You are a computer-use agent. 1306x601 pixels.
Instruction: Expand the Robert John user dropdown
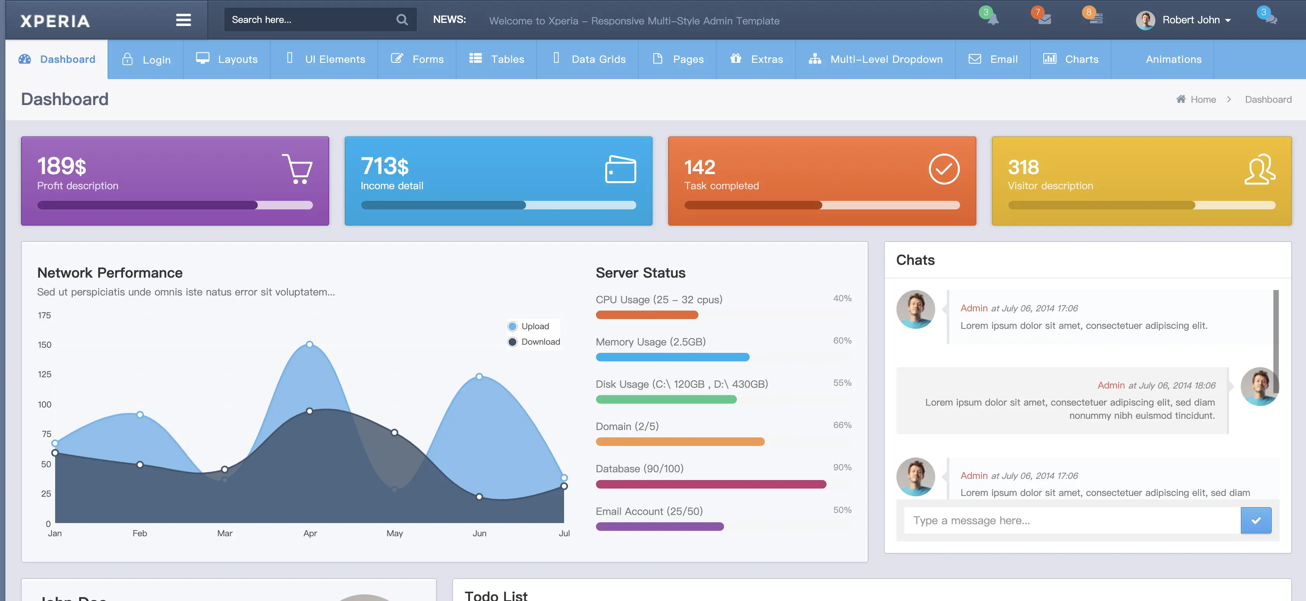coord(1196,20)
